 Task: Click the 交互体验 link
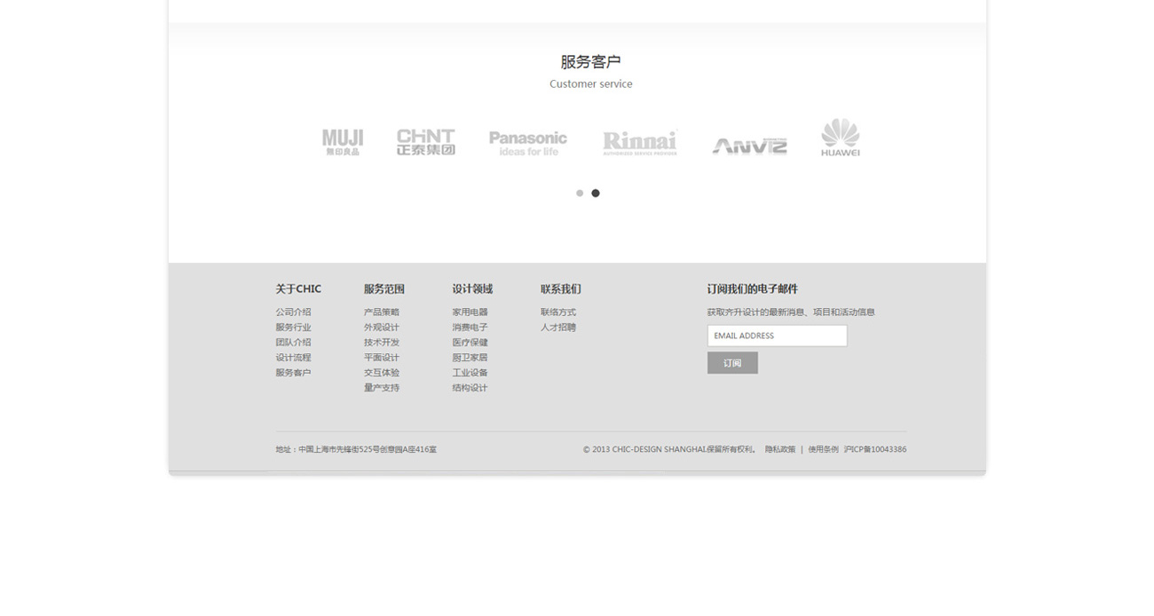click(x=382, y=373)
